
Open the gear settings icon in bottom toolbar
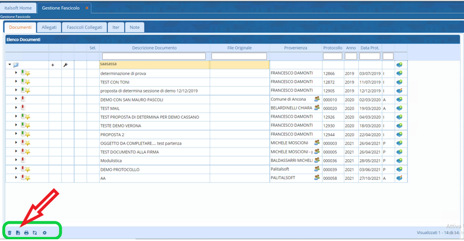[44, 232]
